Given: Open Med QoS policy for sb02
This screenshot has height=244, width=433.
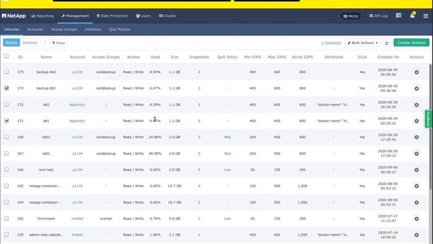Looking at the screenshot, I should (x=227, y=137).
